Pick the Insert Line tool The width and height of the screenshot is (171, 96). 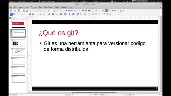26,14
